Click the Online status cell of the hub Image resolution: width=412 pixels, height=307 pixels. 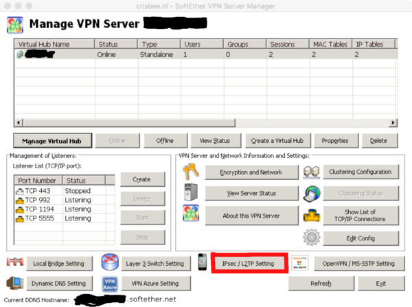coord(106,54)
